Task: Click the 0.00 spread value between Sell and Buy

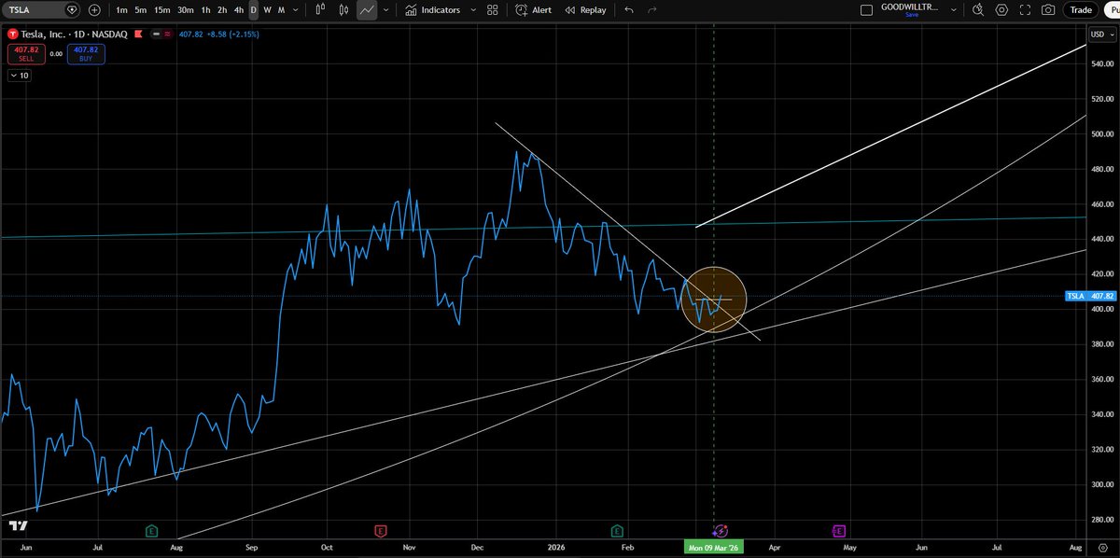Action: point(57,54)
